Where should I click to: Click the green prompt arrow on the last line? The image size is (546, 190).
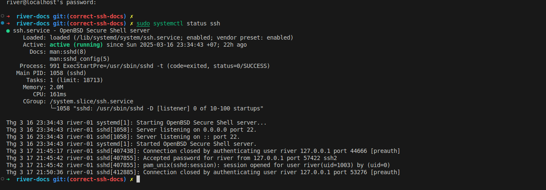click(x=8, y=179)
